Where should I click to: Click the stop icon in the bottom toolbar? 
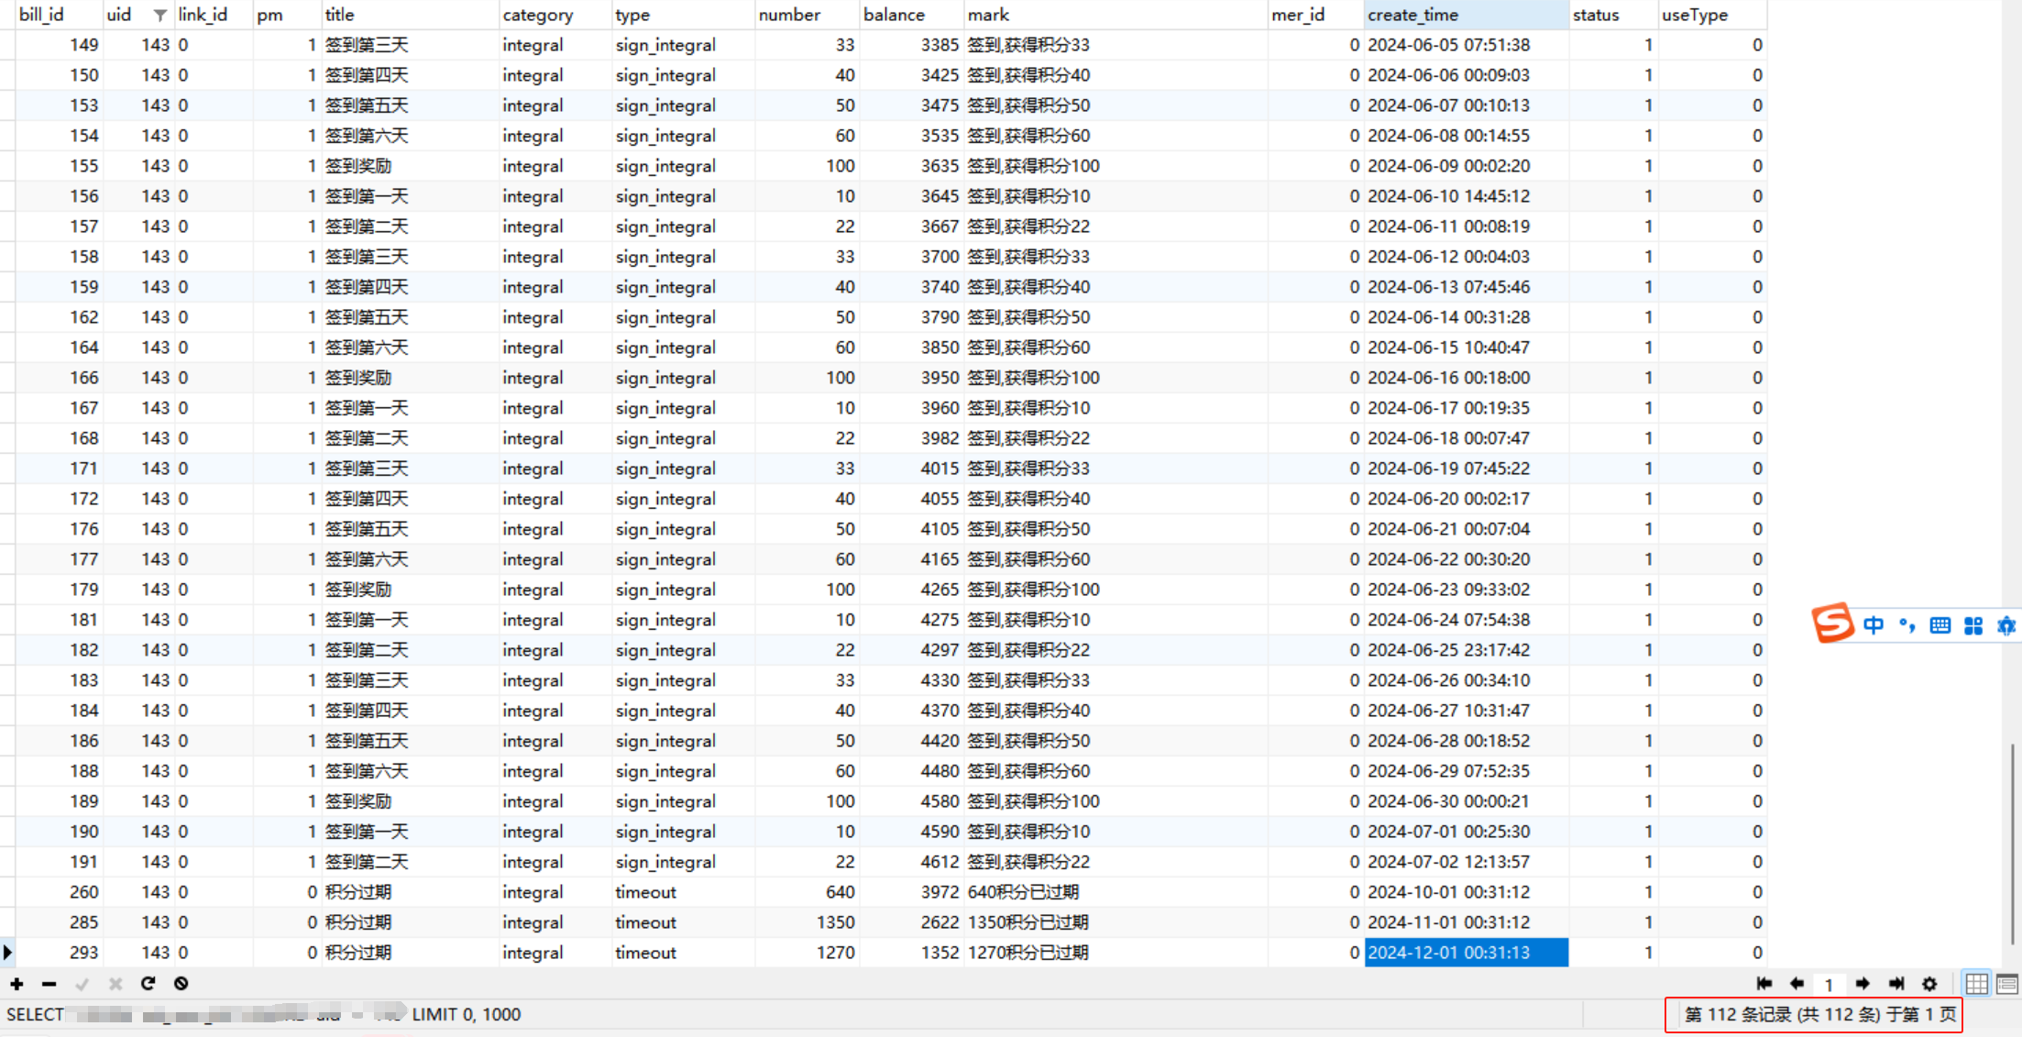pos(181,984)
